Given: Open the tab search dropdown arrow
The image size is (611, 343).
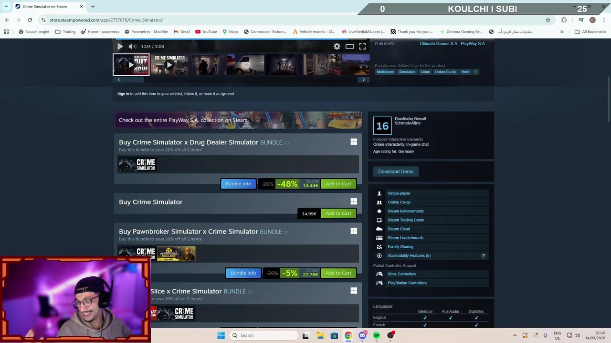Looking at the screenshot, I should pos(6,7).
